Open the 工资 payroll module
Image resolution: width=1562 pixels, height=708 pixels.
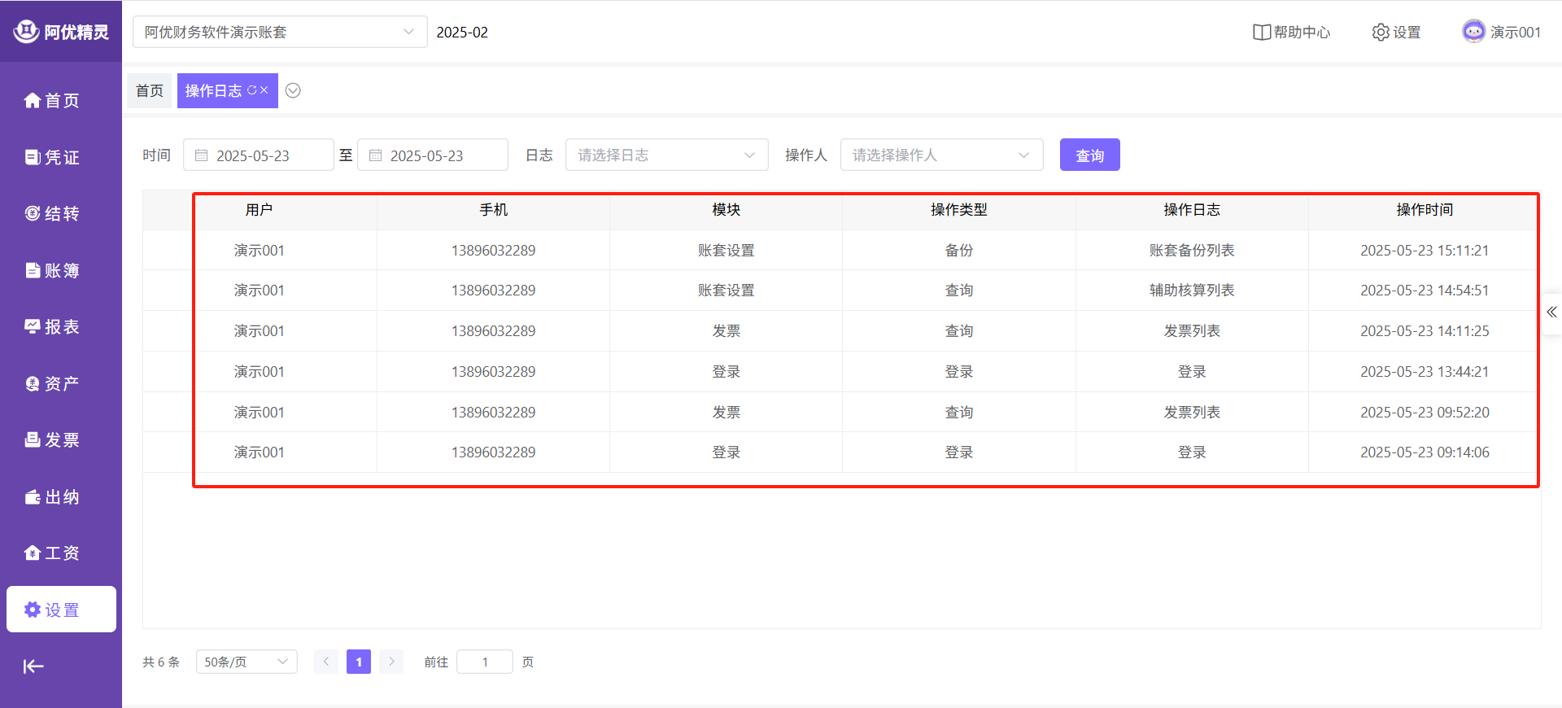click(52, 553)
